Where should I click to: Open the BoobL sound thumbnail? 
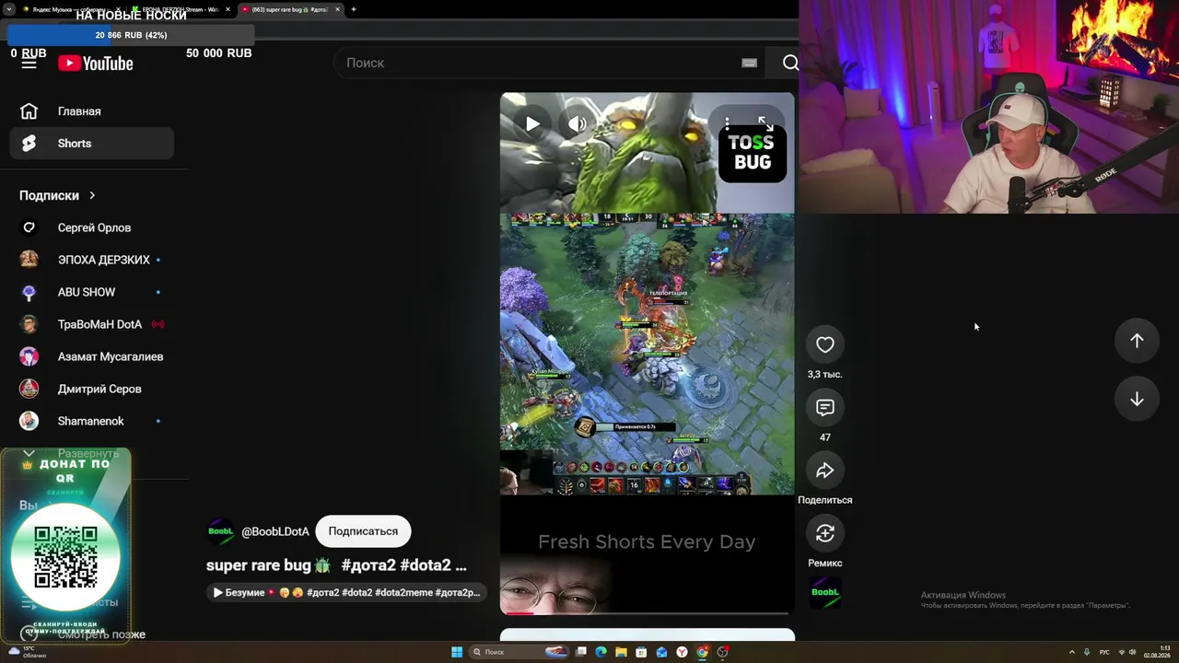click(825, 593)
